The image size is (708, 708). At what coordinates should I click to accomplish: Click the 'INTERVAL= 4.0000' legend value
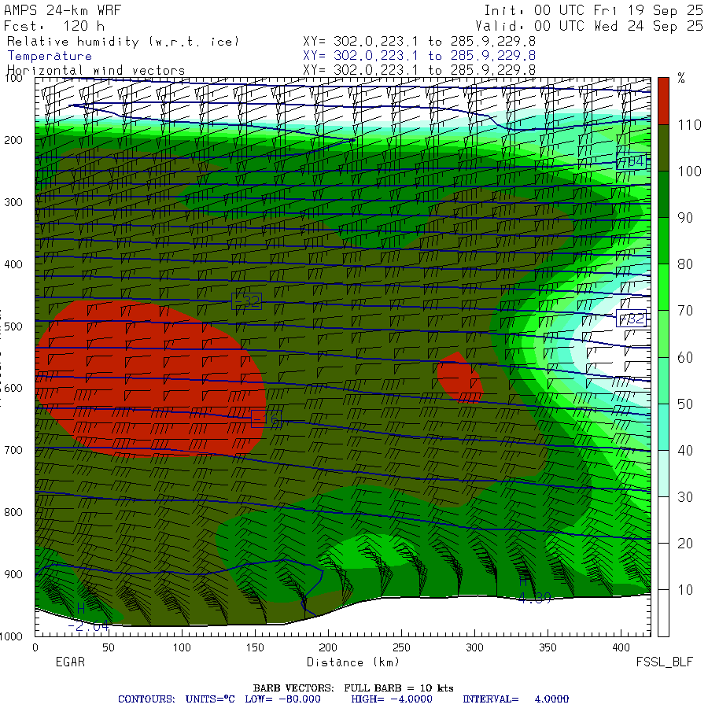tap(515, 699)
